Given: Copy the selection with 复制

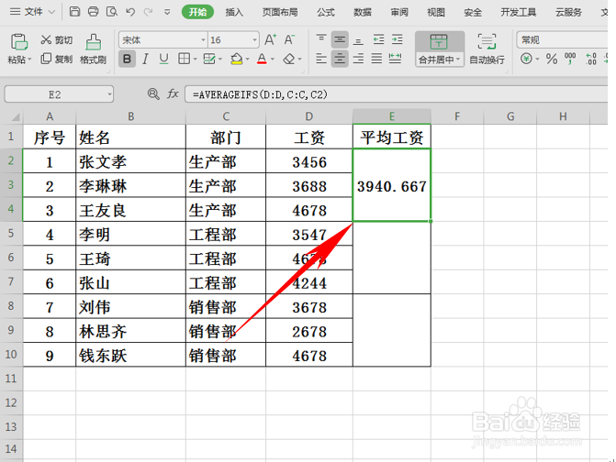Looking at the screenshot, I should pos(57,59).
